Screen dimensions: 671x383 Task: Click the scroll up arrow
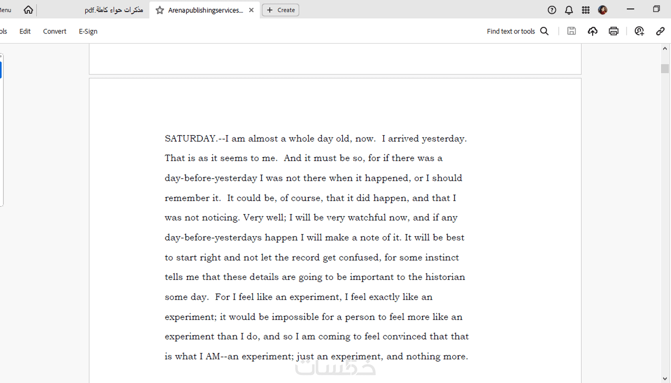[665, 49]
